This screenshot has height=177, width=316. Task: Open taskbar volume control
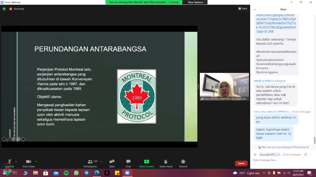(x=289, y=173)
